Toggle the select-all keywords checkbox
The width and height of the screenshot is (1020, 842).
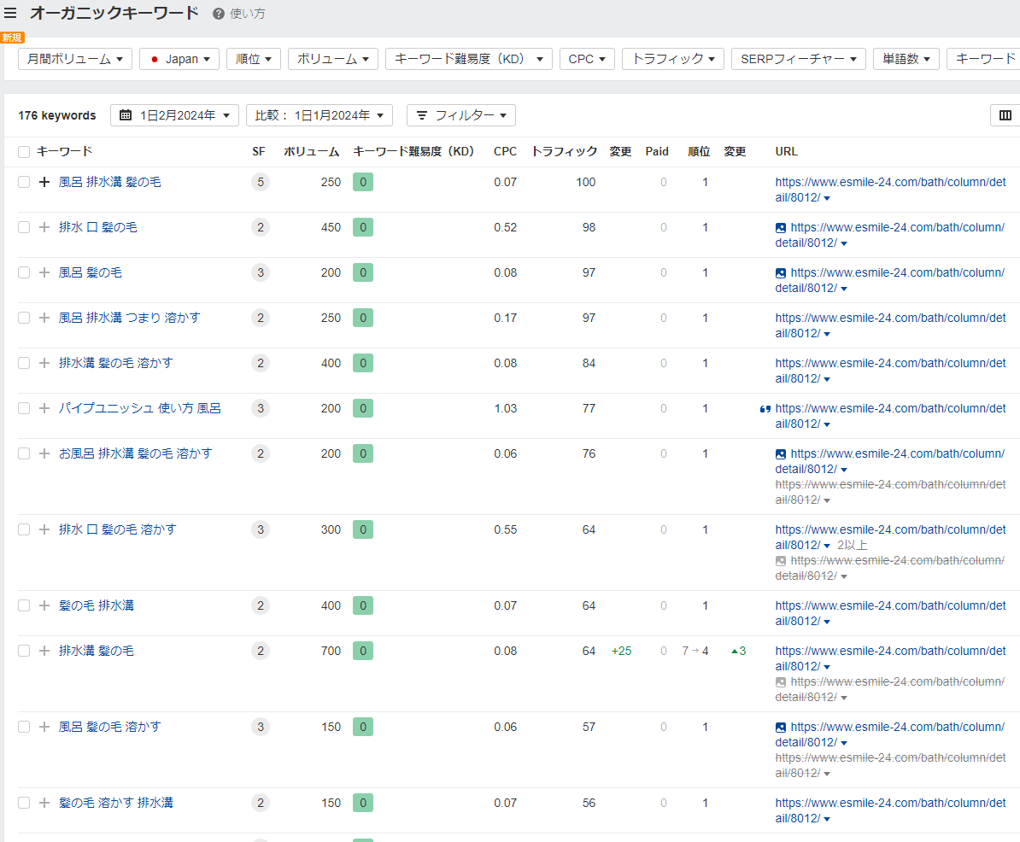point(24,152)
